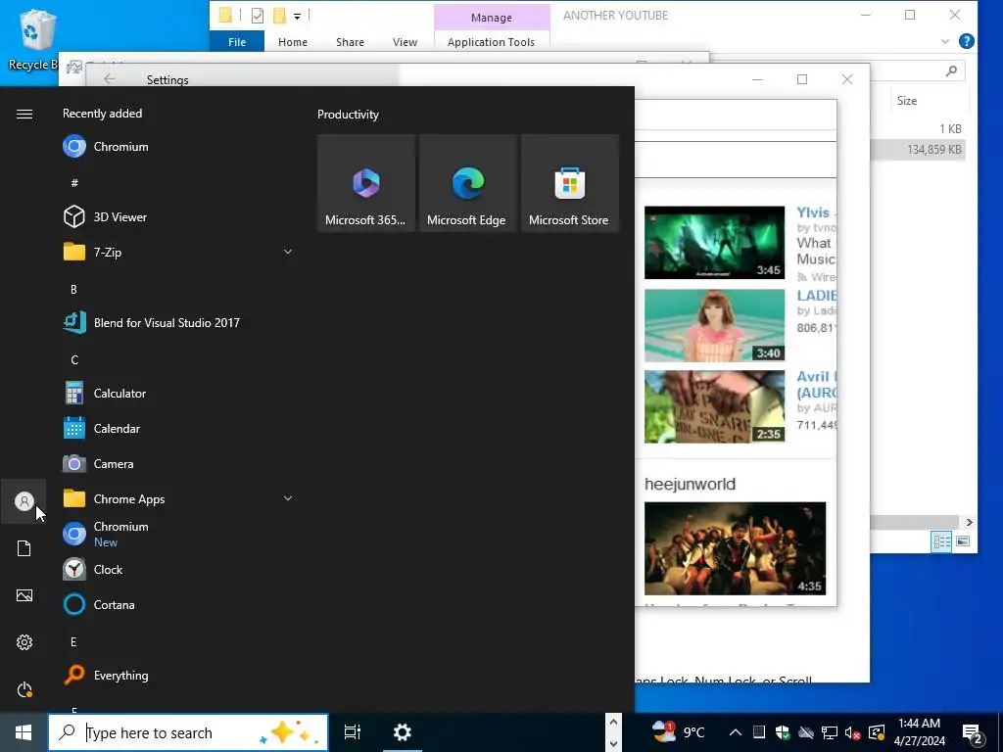Image resolution: width=1003 pixels, height=752 pixels.
Task: Open the weather widget showing 9°C
Action: click(678, 732)
